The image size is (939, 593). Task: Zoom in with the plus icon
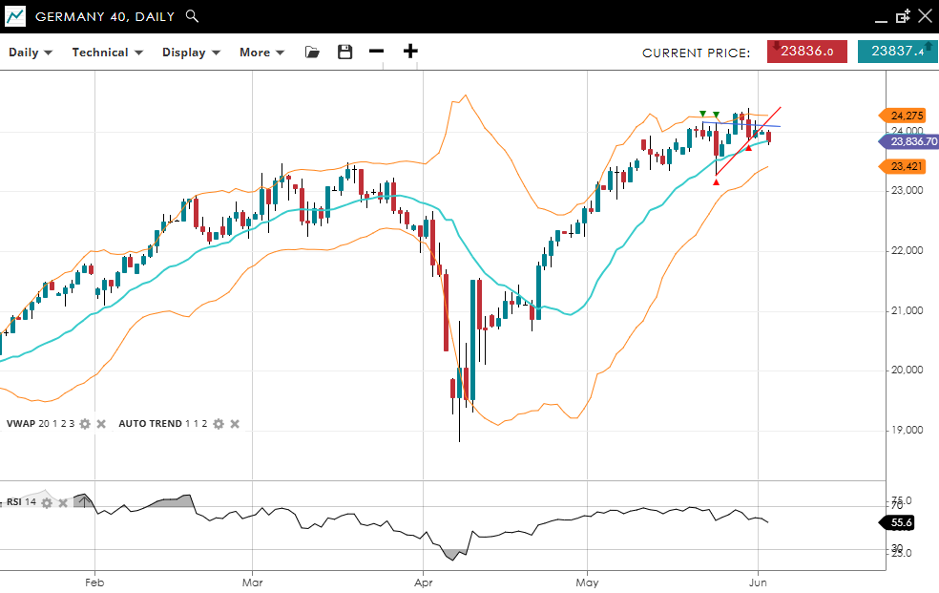pos(410,52)
